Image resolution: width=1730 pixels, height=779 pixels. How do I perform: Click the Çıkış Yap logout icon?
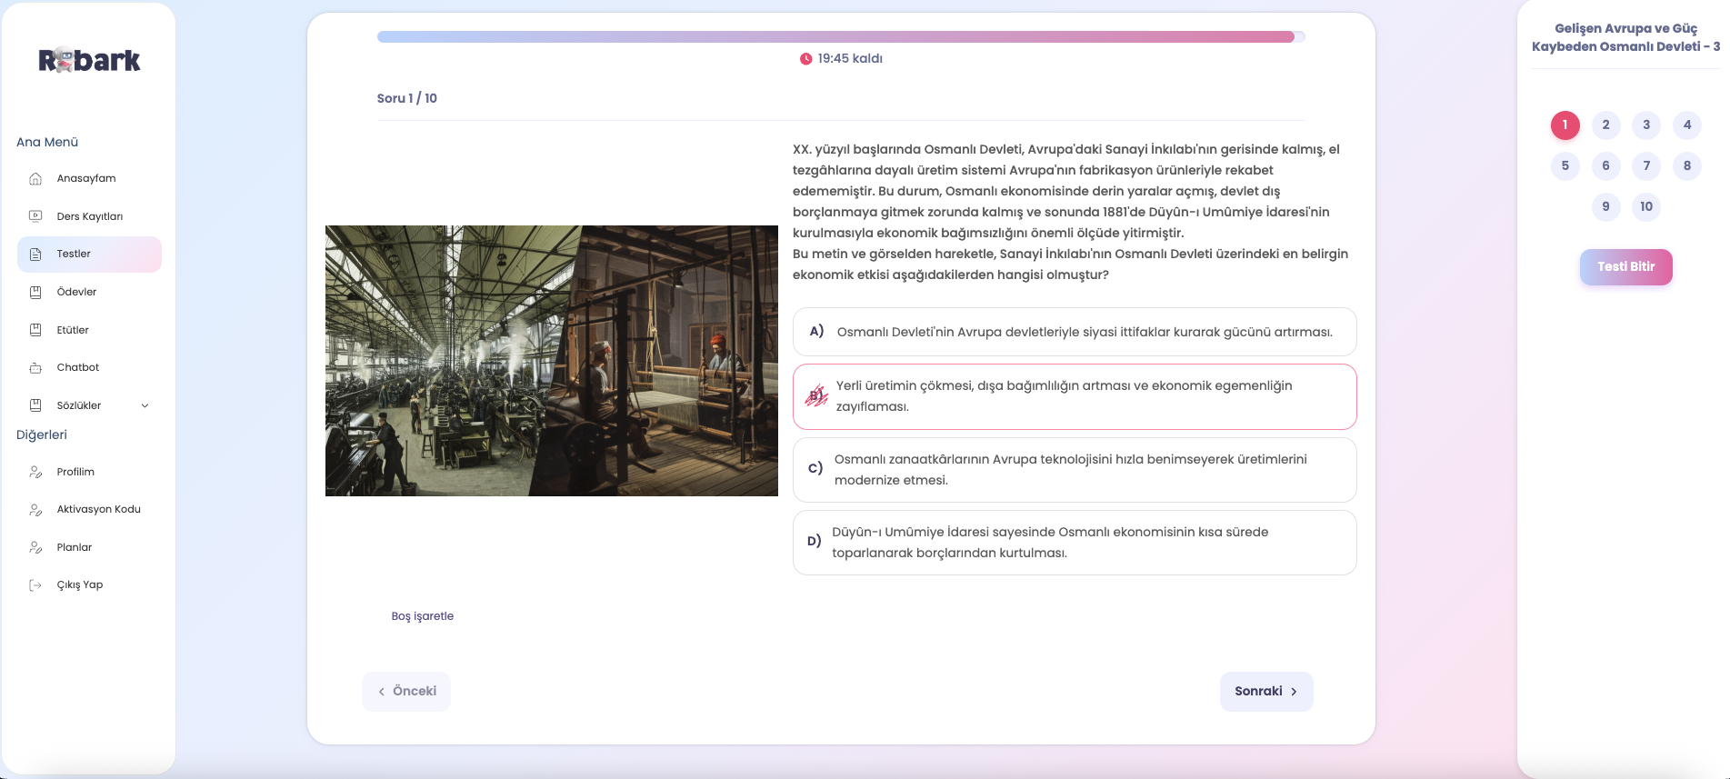[35, 585]
